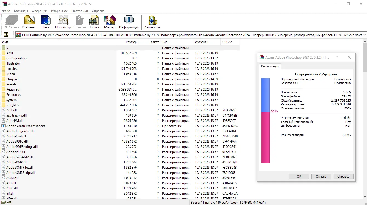367x205 pixels.
Task: Select the Resources folder name
Action: [13, 95]
